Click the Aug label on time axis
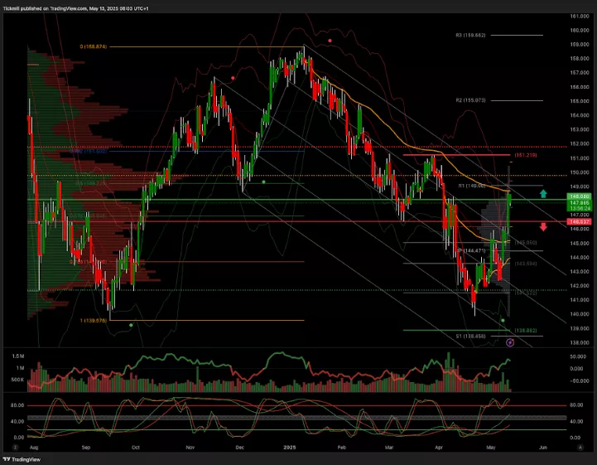Viewport: 597px width, 465px height. pos(33,446)
